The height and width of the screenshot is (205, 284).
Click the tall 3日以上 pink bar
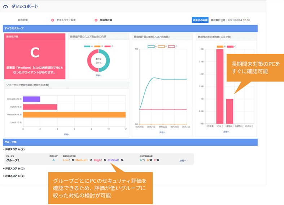click(x=220, y=86)
